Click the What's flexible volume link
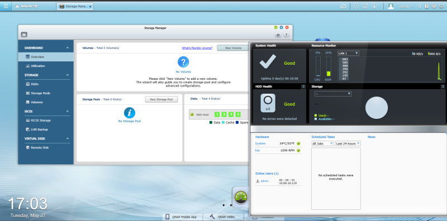 click(x=197, y=48)
